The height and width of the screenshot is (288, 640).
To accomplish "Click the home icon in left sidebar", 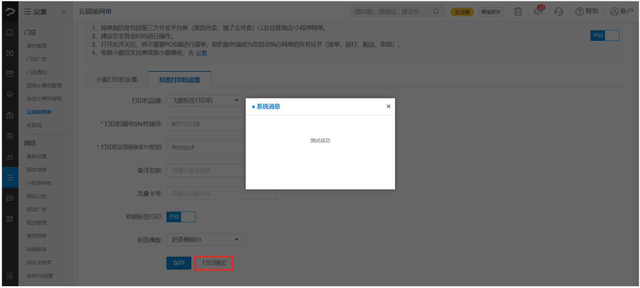I will pos(10,32).
